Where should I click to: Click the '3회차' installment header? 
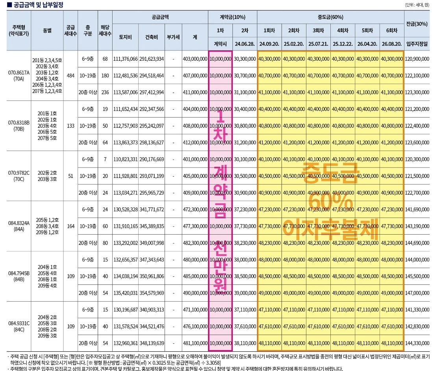click(318, 30)
